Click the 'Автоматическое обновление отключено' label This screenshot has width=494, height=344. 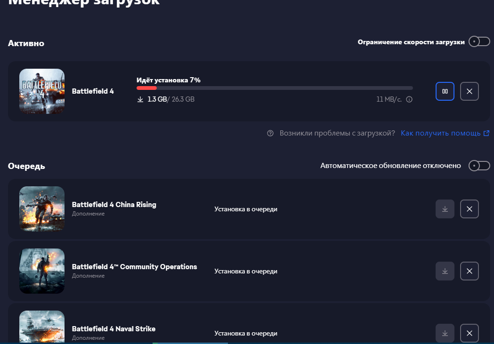[391, 166]
